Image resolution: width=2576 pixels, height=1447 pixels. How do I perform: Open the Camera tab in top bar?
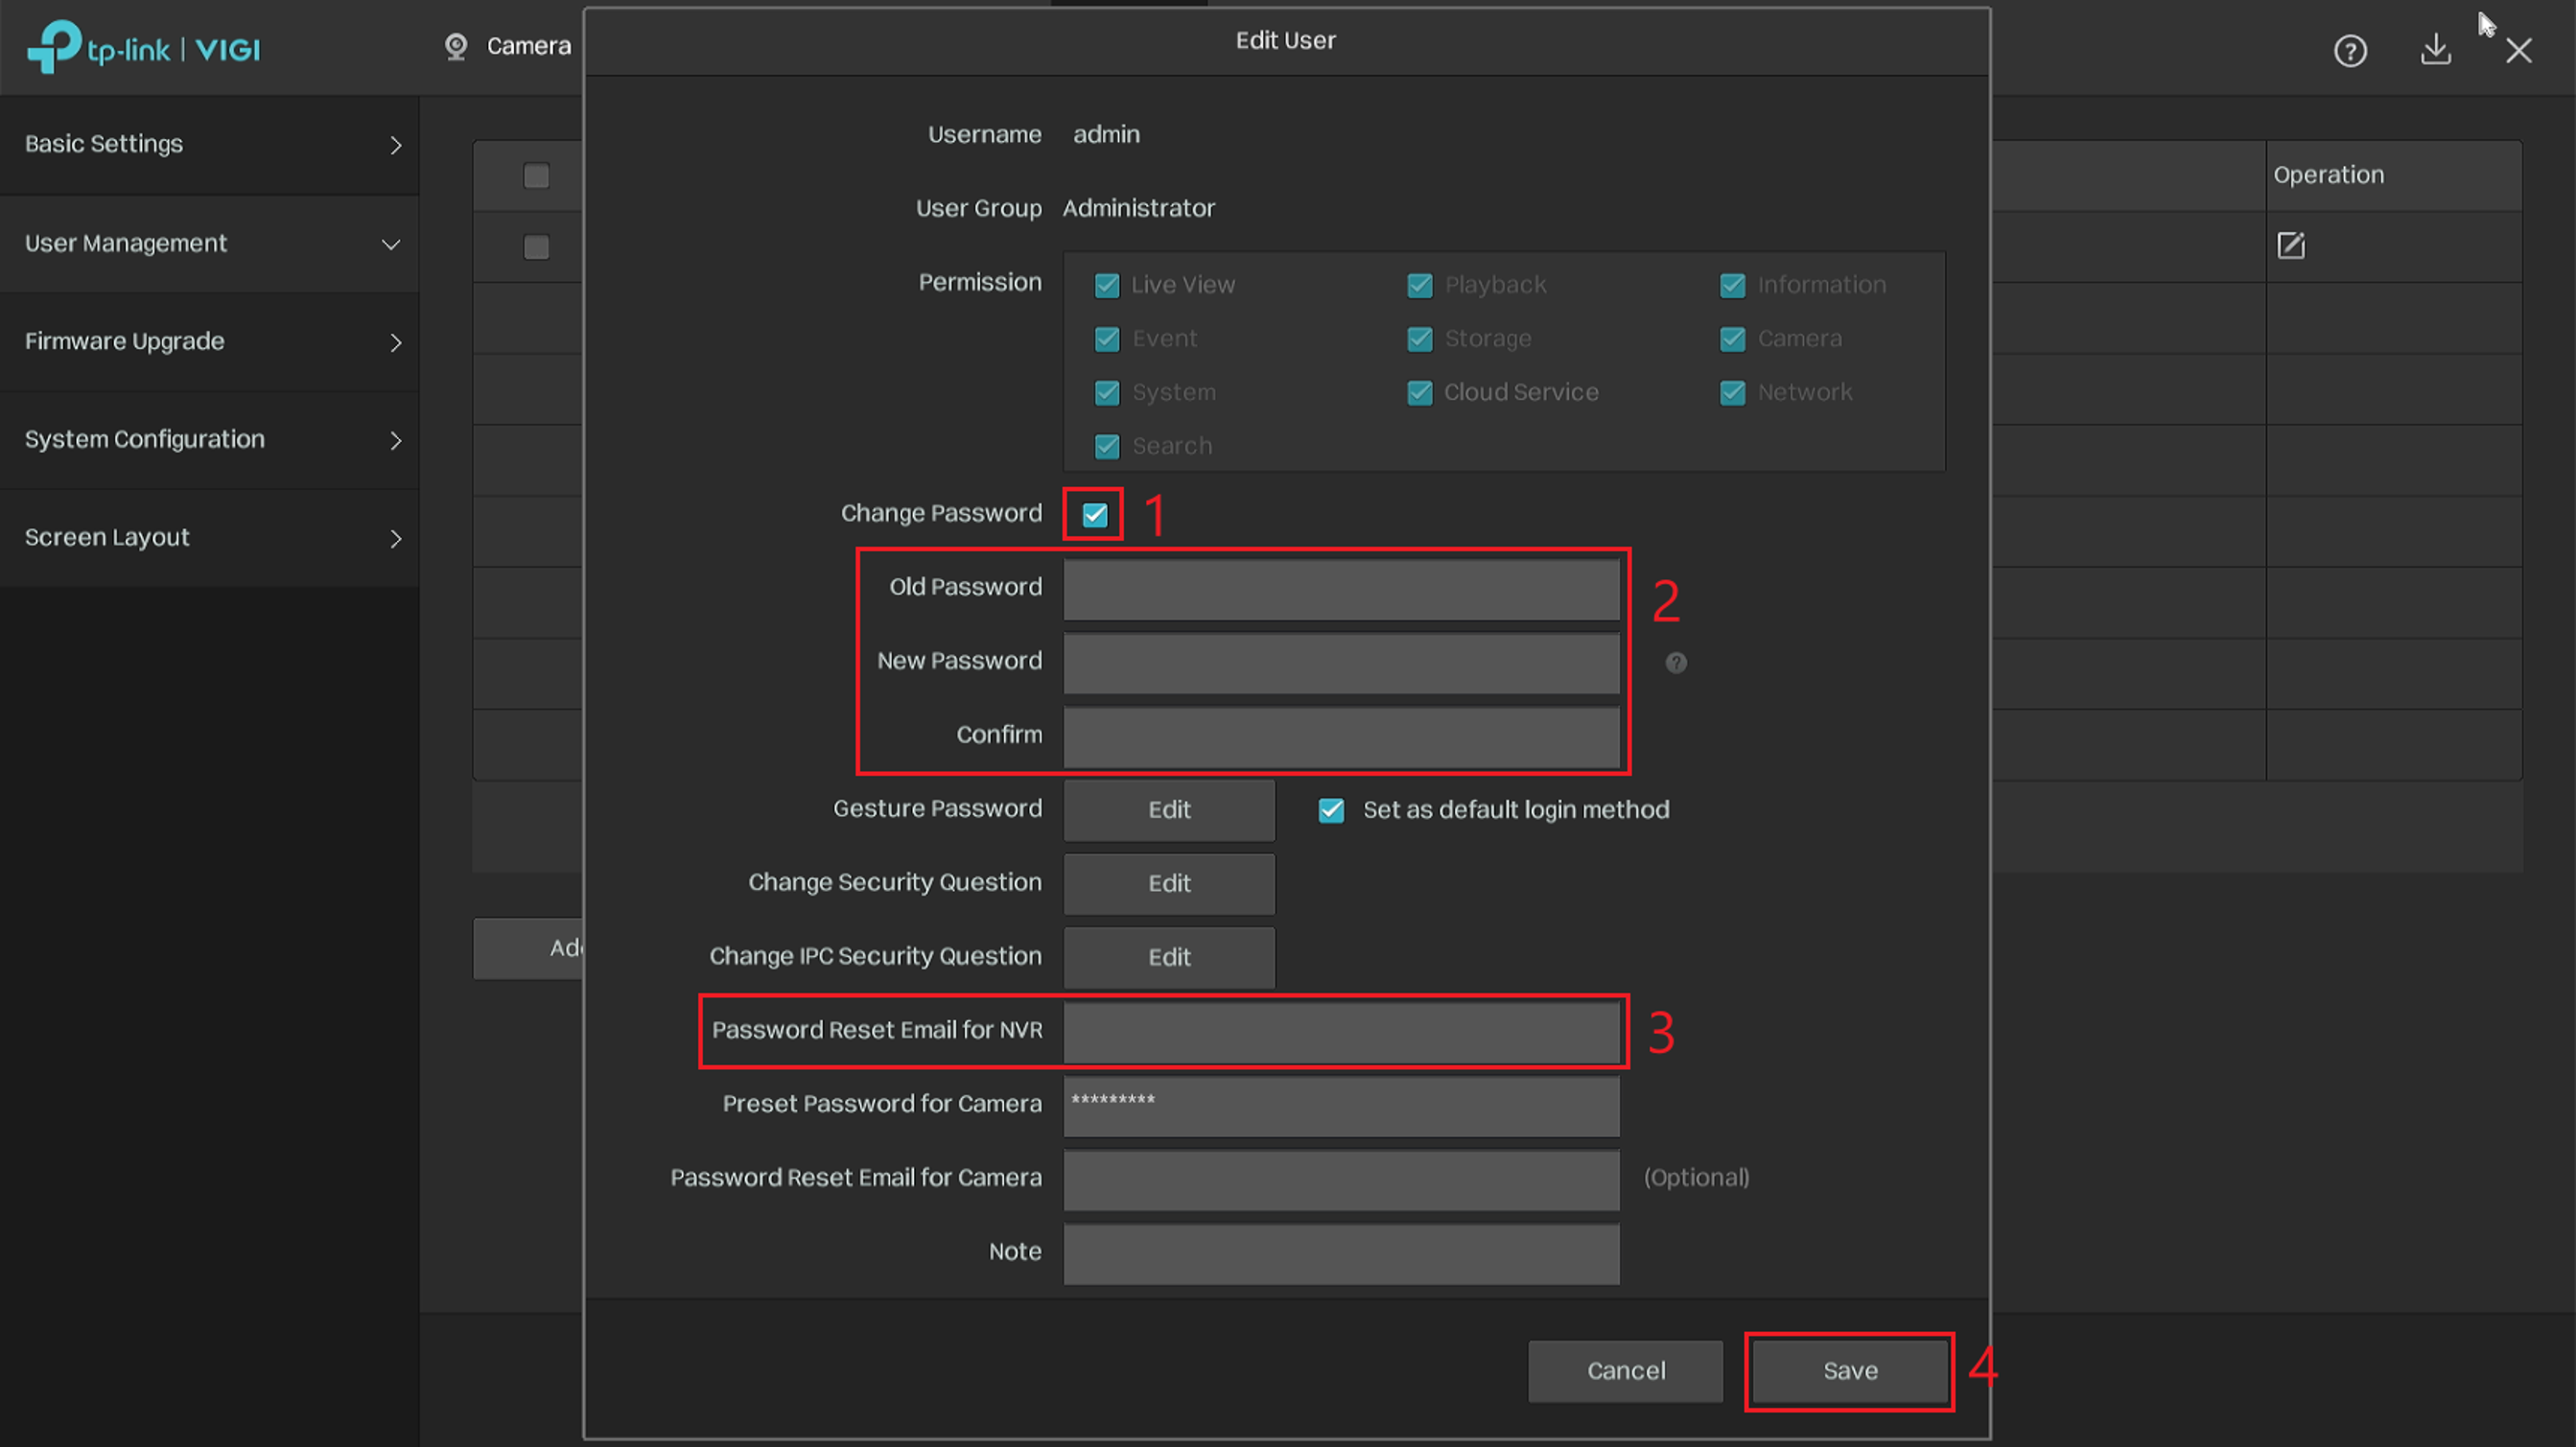click(508, 46)
